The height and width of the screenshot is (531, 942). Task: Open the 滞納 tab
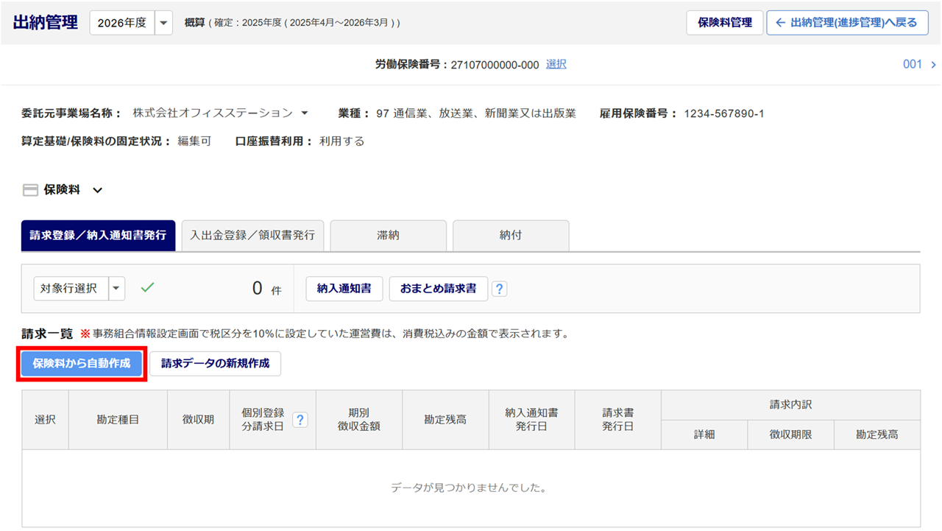[x=388, y=236]
